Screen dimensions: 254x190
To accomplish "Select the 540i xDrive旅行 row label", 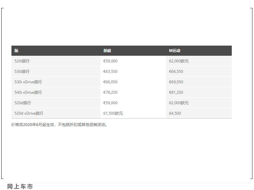I will tap(28, 92).
